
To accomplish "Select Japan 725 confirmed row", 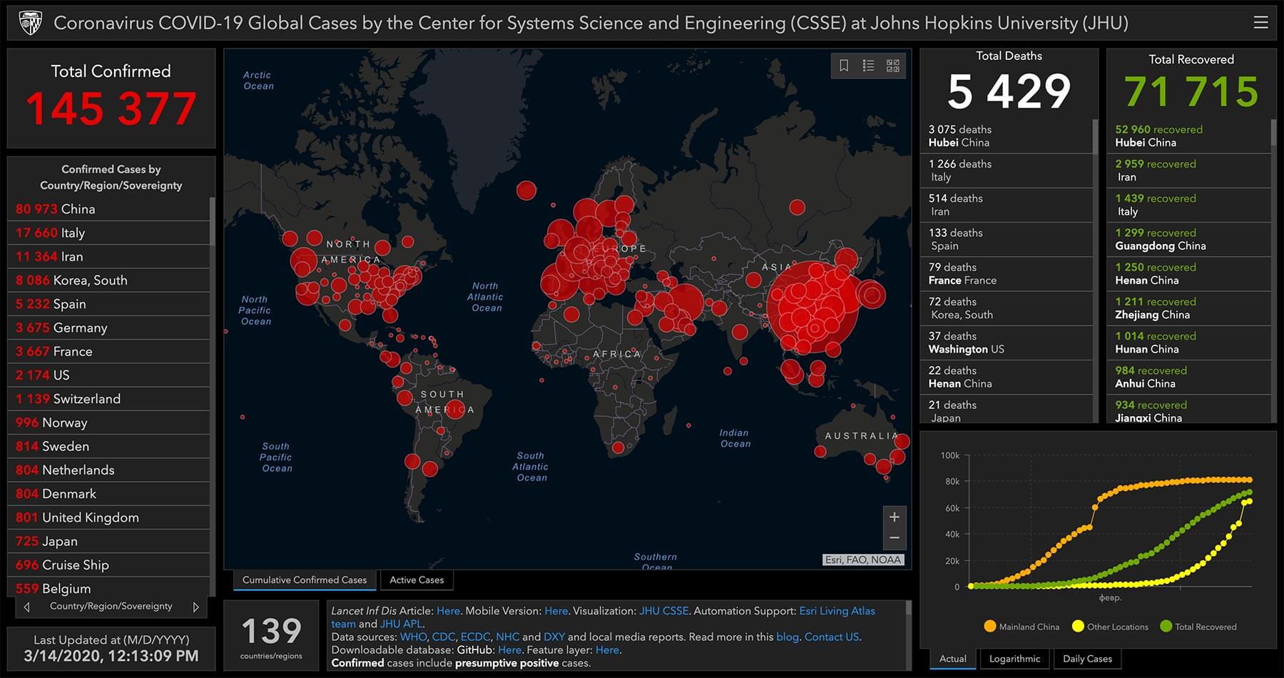I will (x=108, y=541).
